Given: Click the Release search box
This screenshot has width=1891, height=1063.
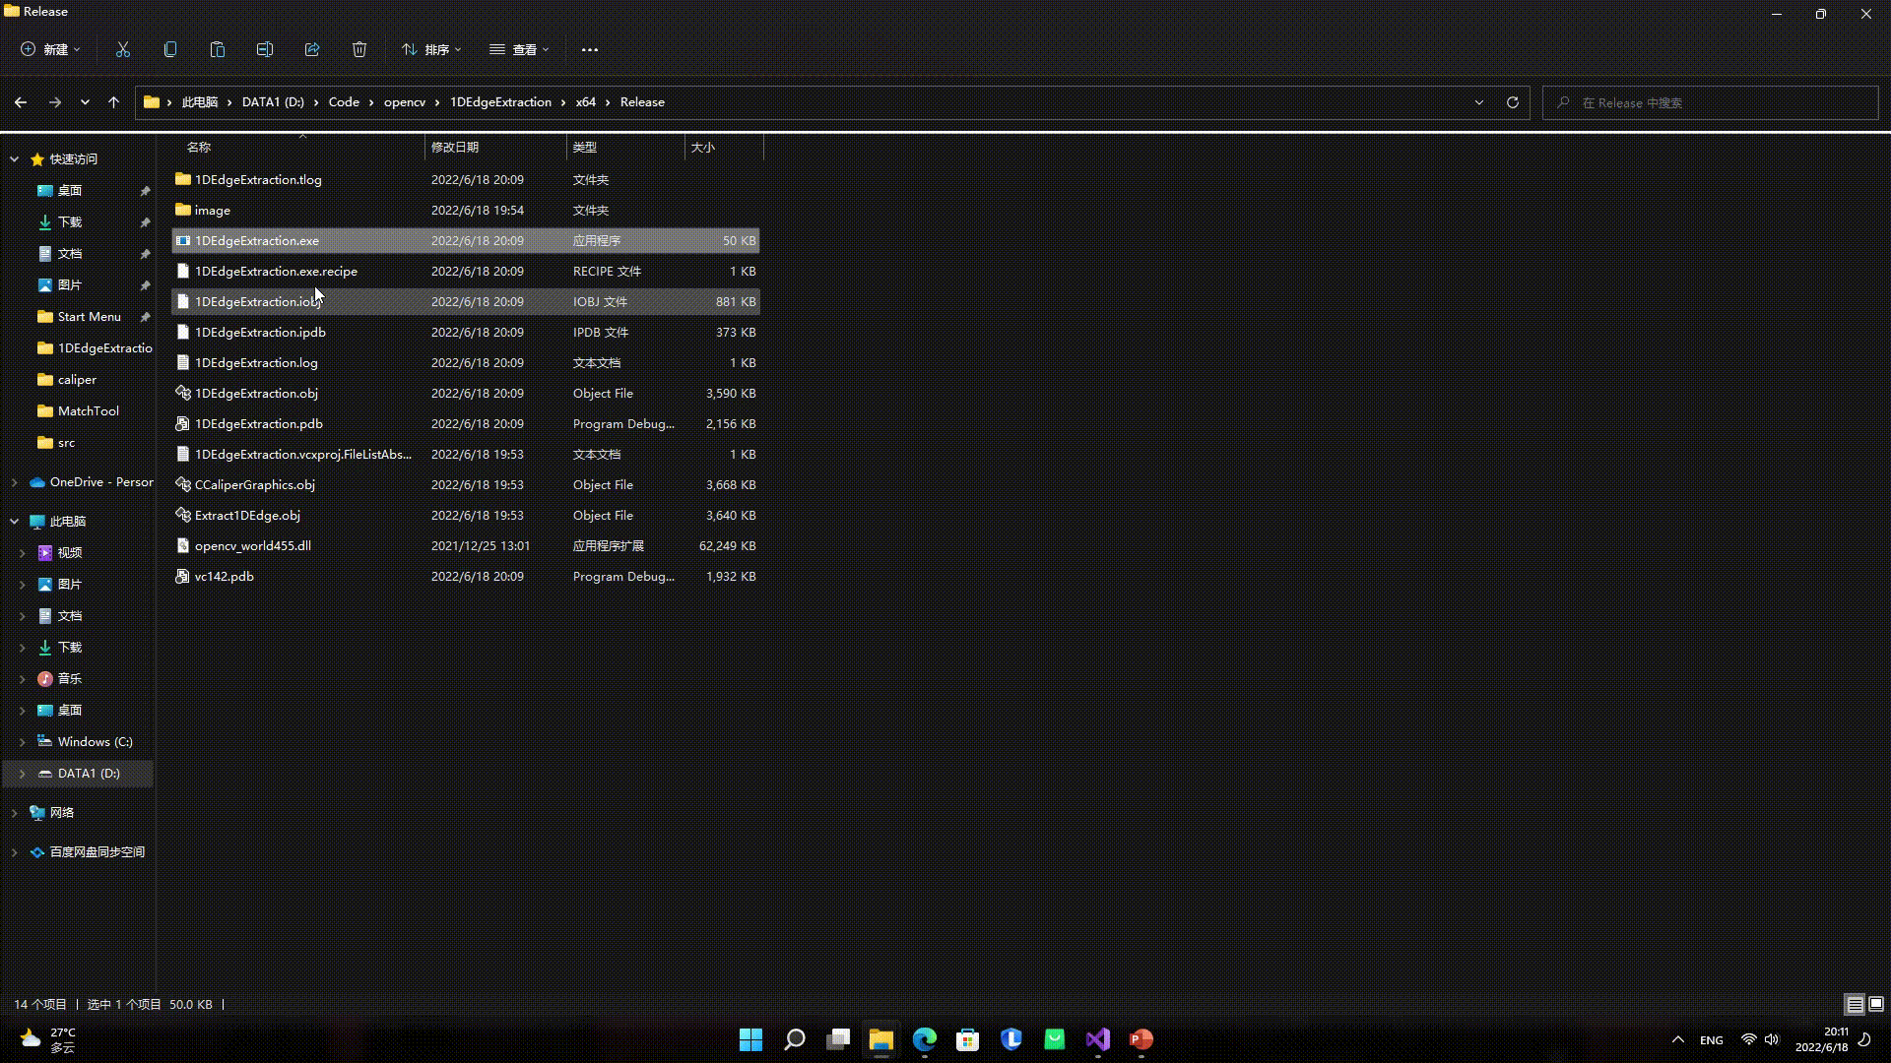Looking at the screenshot, I should (x=1712, y=102).
